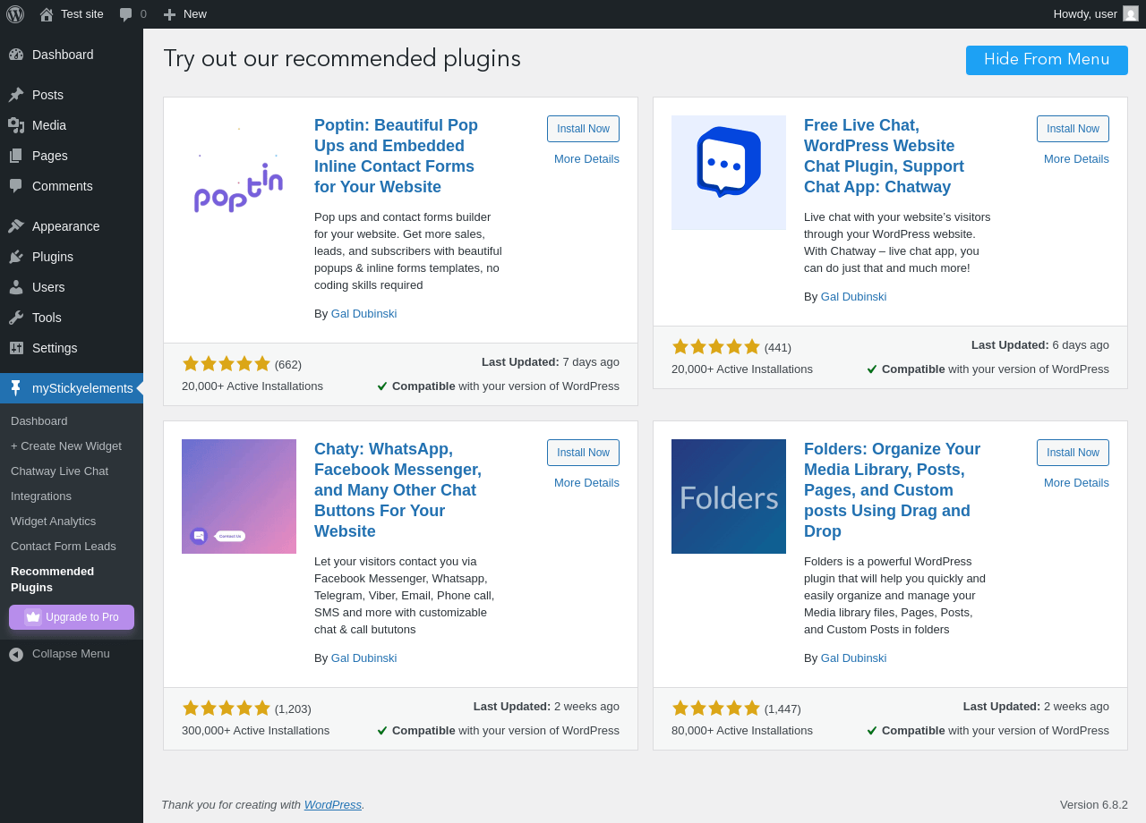Open the Test site home icon
This screenshot has height=823, width=1146.
(47, 14)
